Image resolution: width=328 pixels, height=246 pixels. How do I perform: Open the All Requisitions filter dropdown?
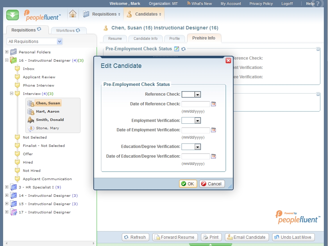59,42
